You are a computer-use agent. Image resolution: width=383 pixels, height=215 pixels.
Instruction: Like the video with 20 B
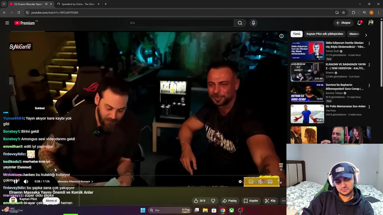199,201
